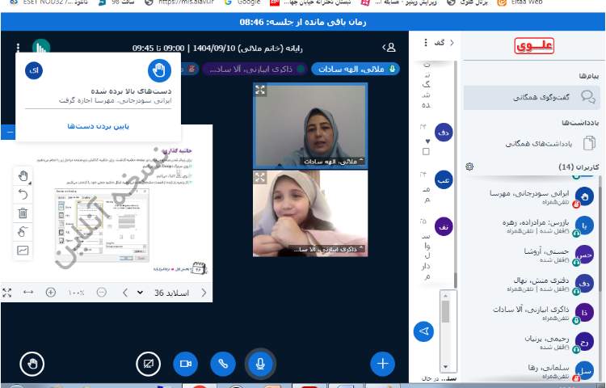Click lower hands link پایین بردن دست‌ها
Viewport: 606px width, 388px height.
click(98, 126)
